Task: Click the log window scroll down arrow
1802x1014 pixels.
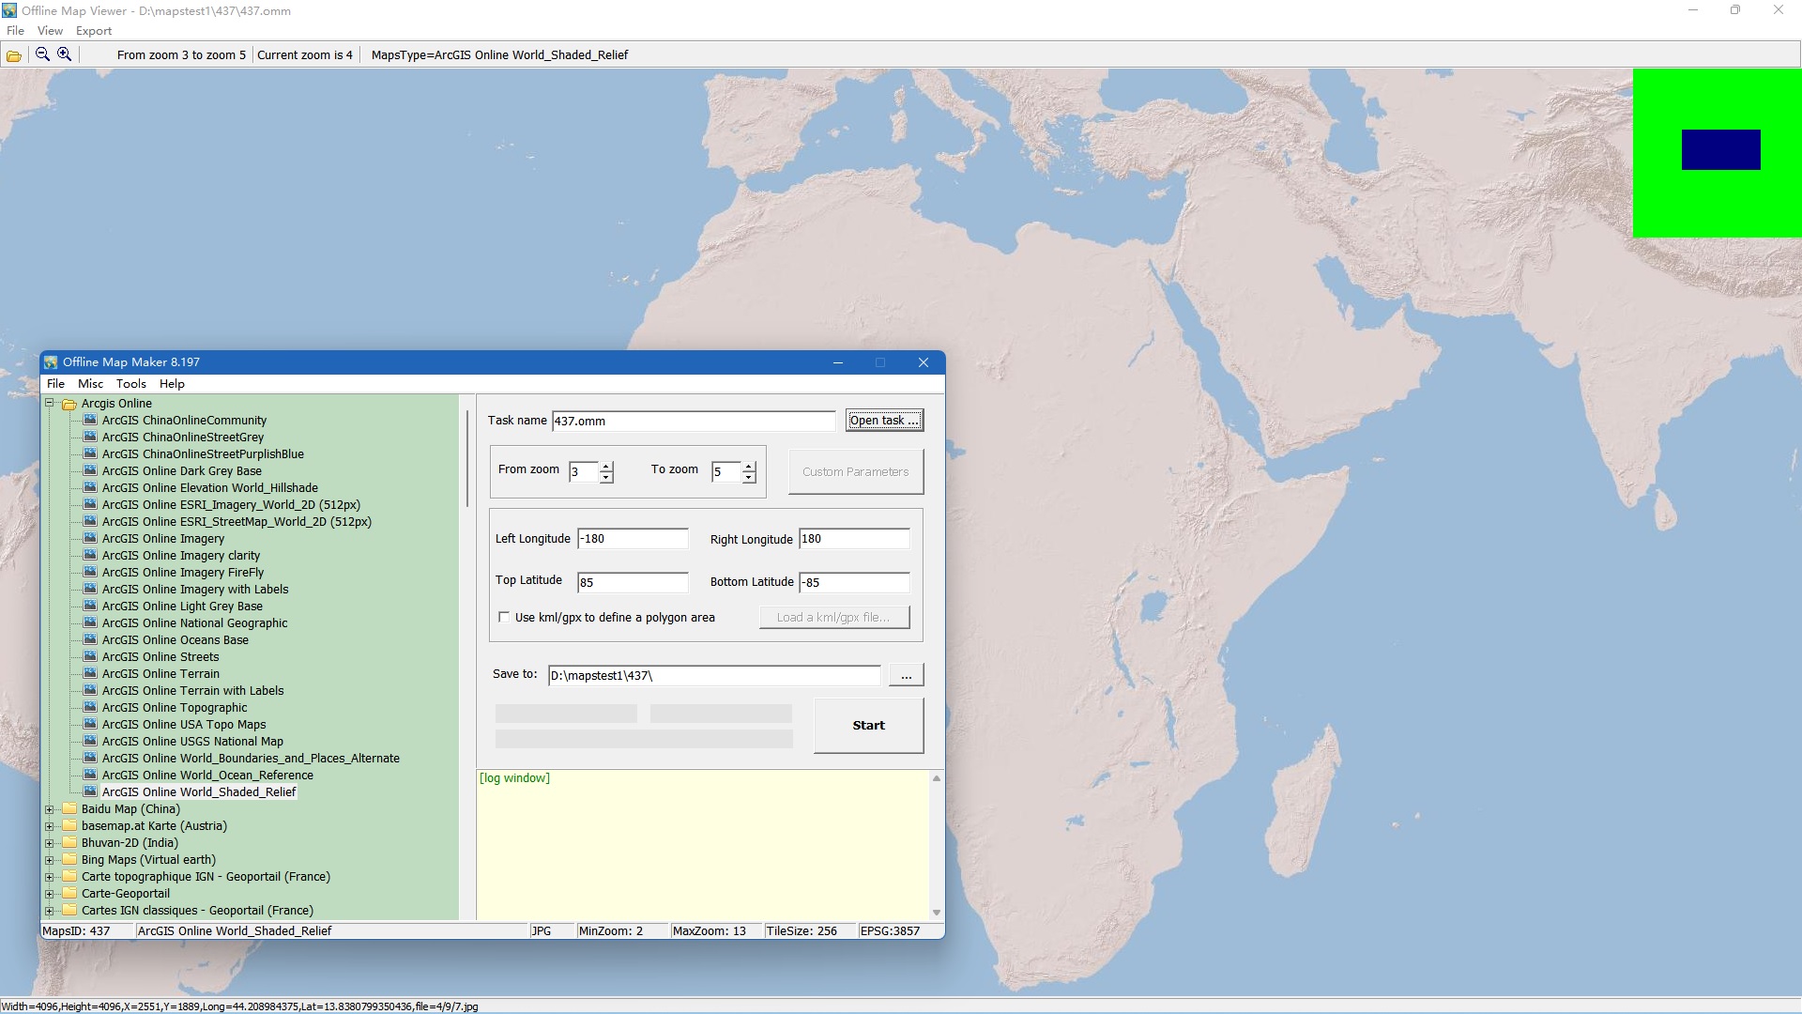Action: (936, 912)
